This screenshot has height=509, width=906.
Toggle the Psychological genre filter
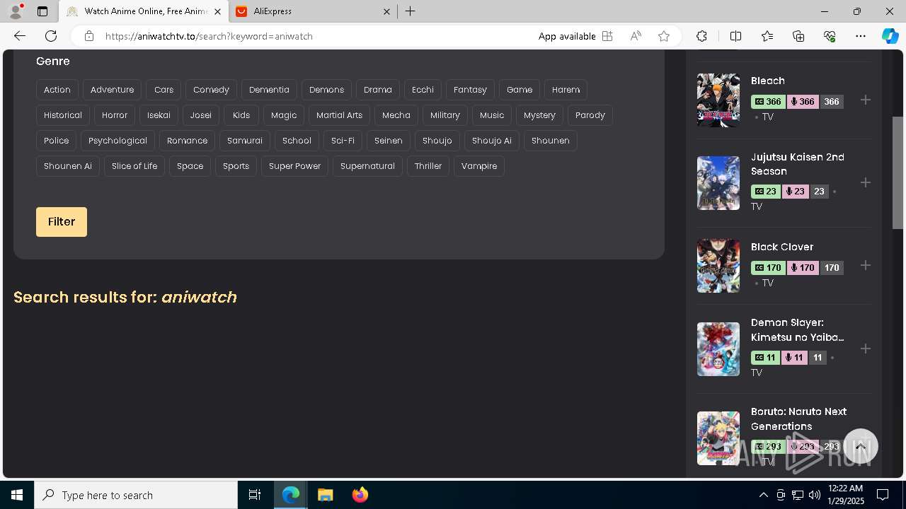click(117, 141)
